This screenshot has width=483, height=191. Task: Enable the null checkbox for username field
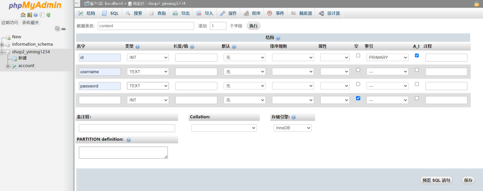358,70
